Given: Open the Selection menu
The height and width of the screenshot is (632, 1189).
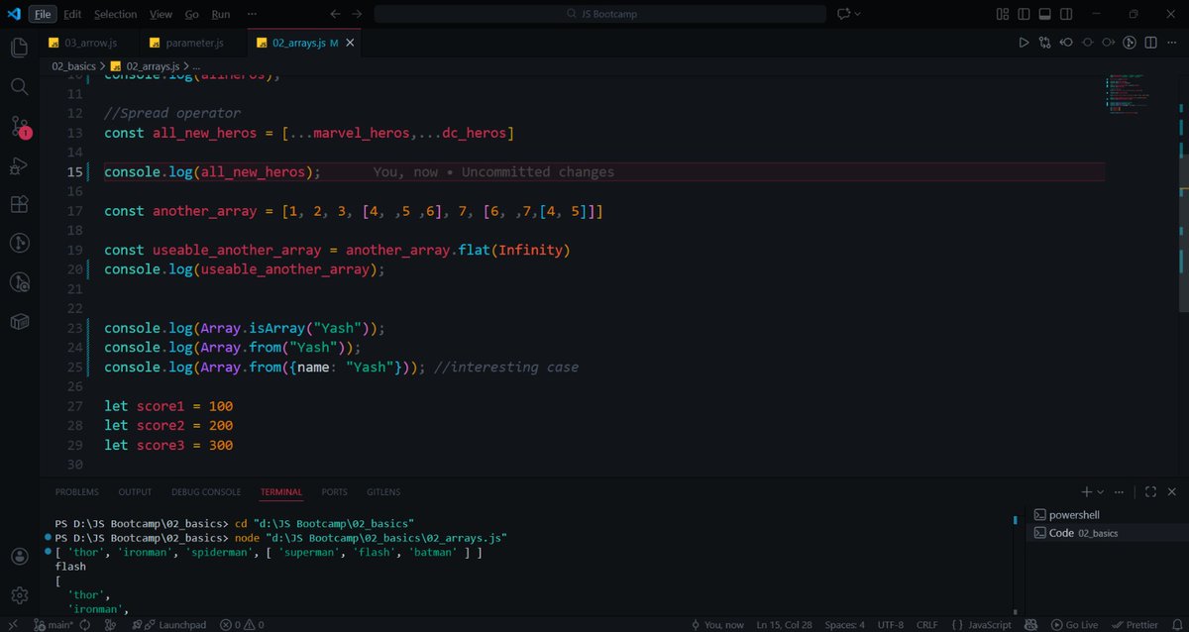Looking at the screenshot, I should [x=116, y=14].
